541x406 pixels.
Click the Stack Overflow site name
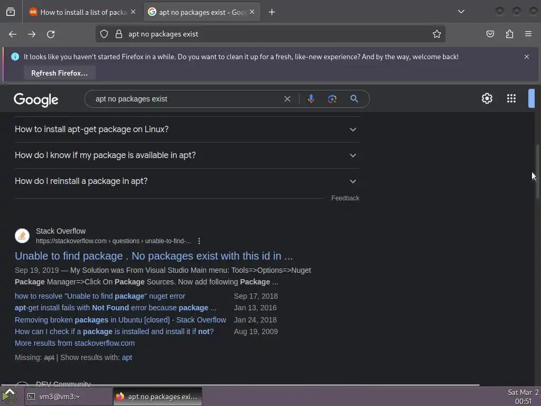click(61, 231)
